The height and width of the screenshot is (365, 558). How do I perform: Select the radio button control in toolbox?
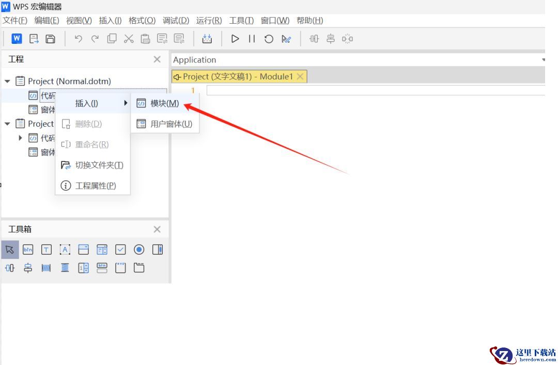(139, 250)
